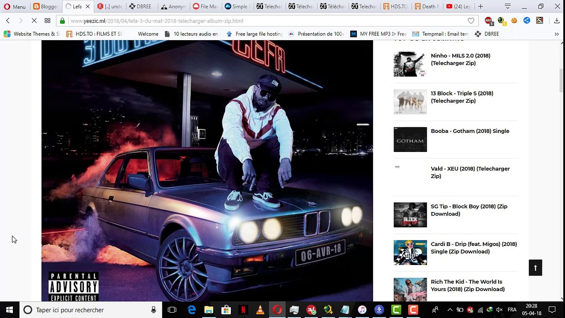Open the blue share extension icon

click(527, 20)
